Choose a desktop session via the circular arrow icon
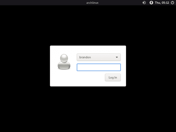The height and width of the screenshot is (132, 176). [144, 3]
